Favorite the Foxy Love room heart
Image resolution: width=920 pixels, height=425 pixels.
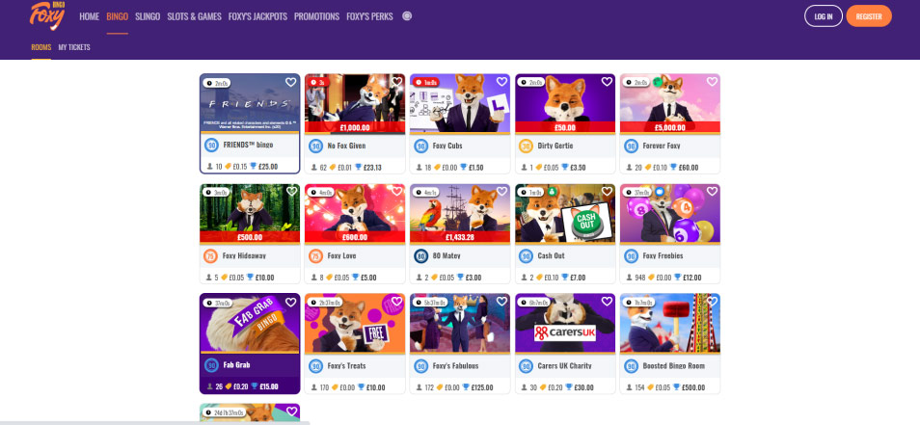tap(396, 191)
